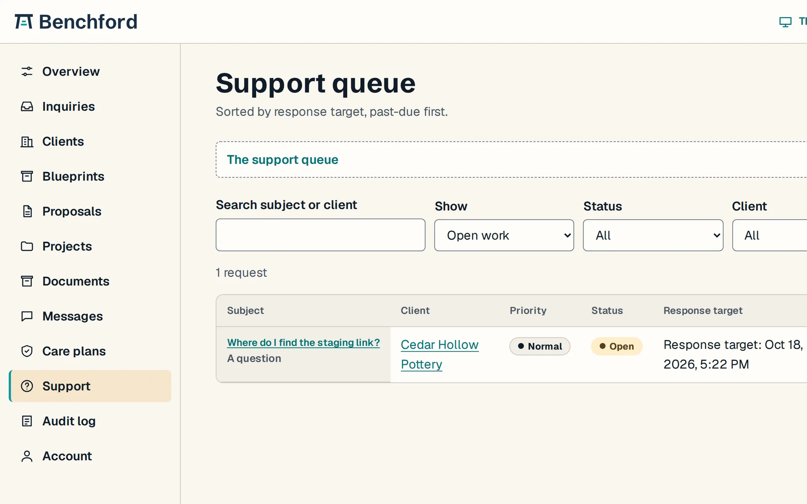Open the Client filter dropdown
The width and height of the screenshot is (807, 504).
point(770,235)
